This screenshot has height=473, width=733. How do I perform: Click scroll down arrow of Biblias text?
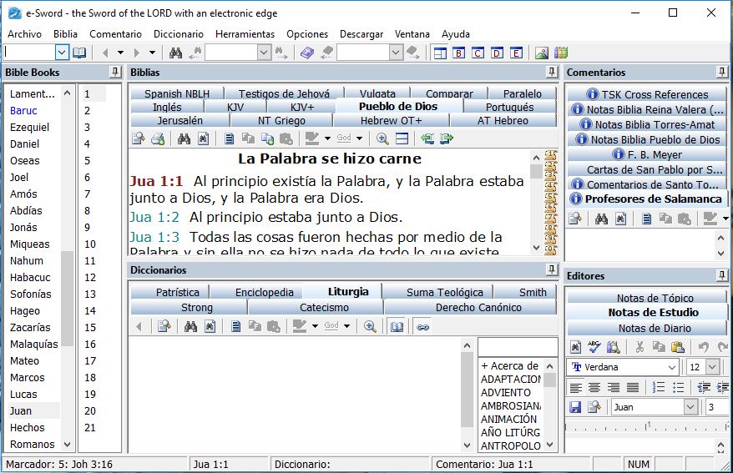point(536,248)
